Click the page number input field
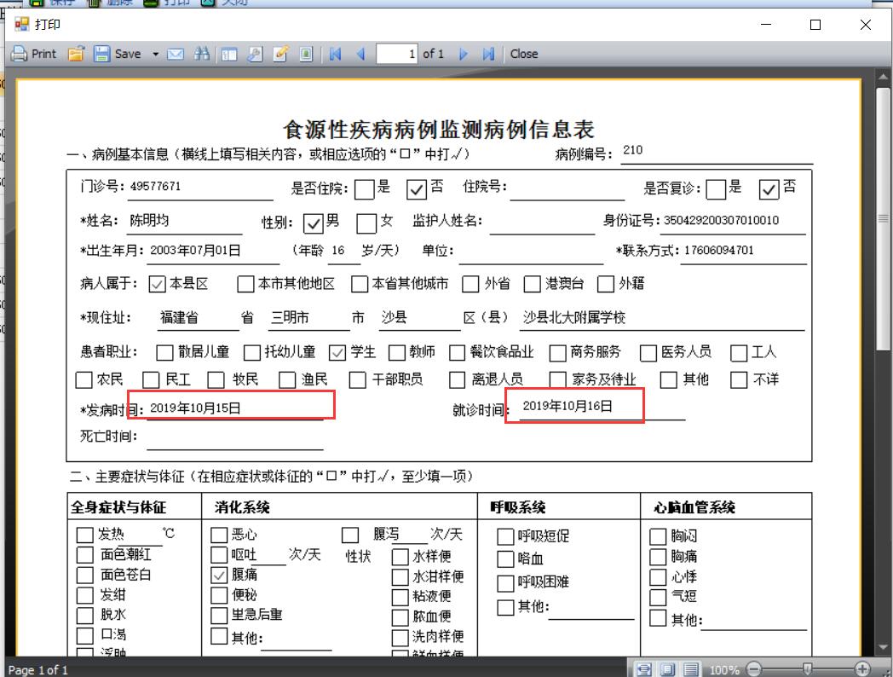 click(x=397, y=54)
